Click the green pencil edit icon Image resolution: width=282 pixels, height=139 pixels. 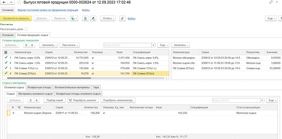click(x=93, y=18)
